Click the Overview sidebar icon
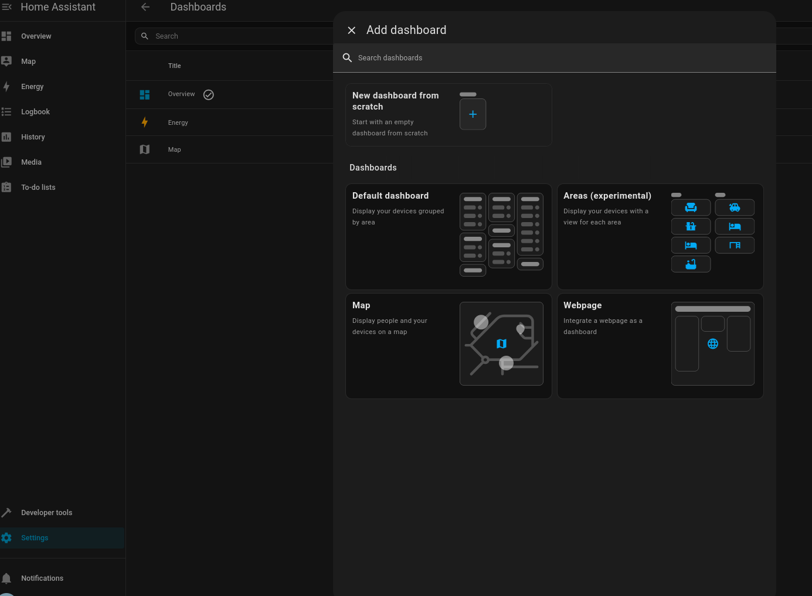This screenshot has height=596, width=812. (x=6, y=36)
